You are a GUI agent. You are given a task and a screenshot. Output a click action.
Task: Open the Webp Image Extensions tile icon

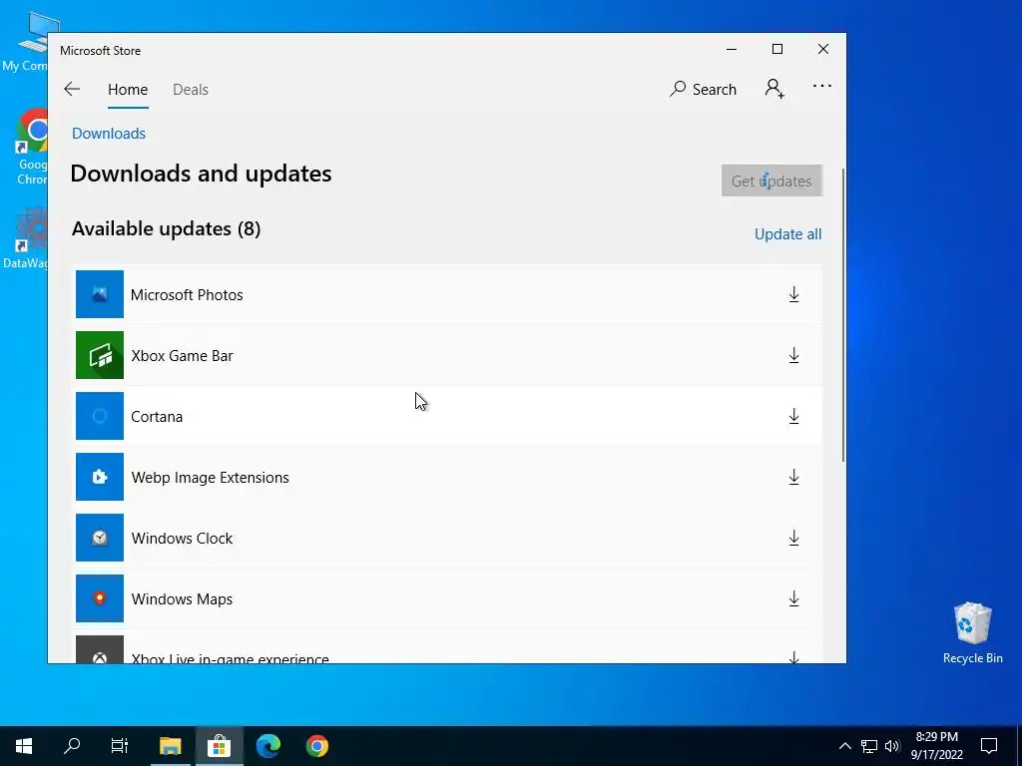click(100, 477)
